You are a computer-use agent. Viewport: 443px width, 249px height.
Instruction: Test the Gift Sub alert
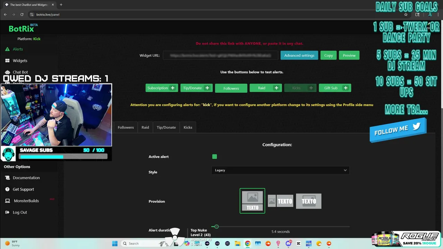coord(331,88)
